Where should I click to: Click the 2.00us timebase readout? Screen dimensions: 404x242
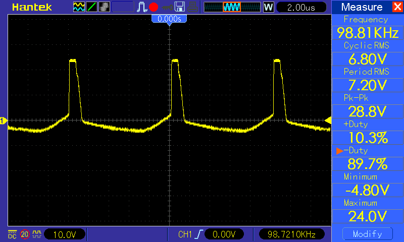click(301, 7)
